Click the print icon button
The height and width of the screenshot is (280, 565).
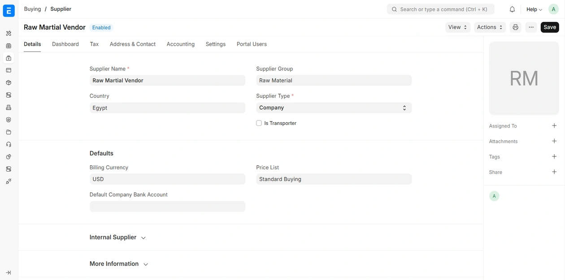click(515, 27)
